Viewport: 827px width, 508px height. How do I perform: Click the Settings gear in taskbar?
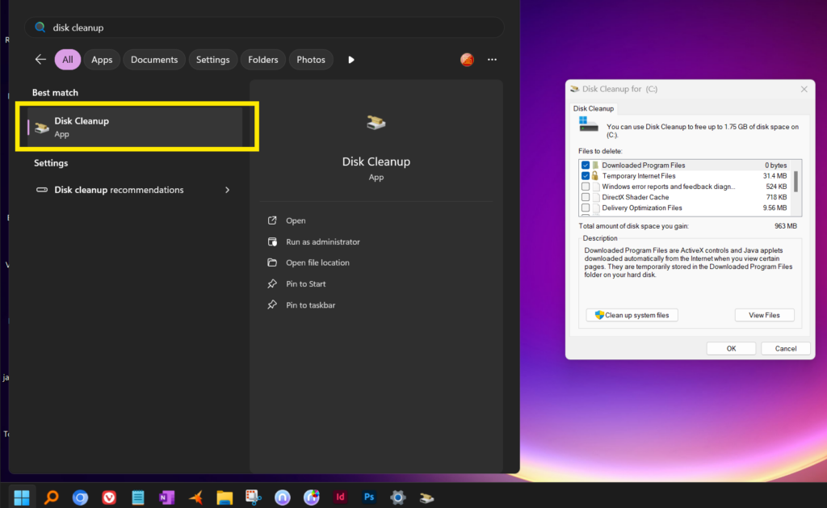click(397, 497)
